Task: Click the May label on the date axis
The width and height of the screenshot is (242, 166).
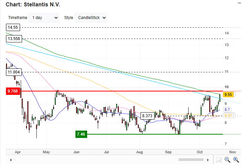Action: pos(46,152)
